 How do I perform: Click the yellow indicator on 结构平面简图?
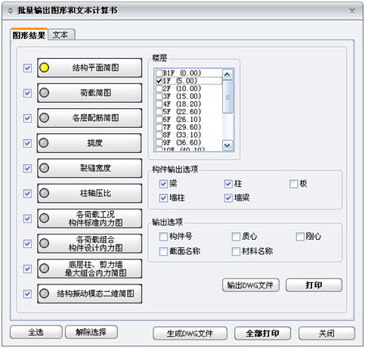tap(45, 67)
